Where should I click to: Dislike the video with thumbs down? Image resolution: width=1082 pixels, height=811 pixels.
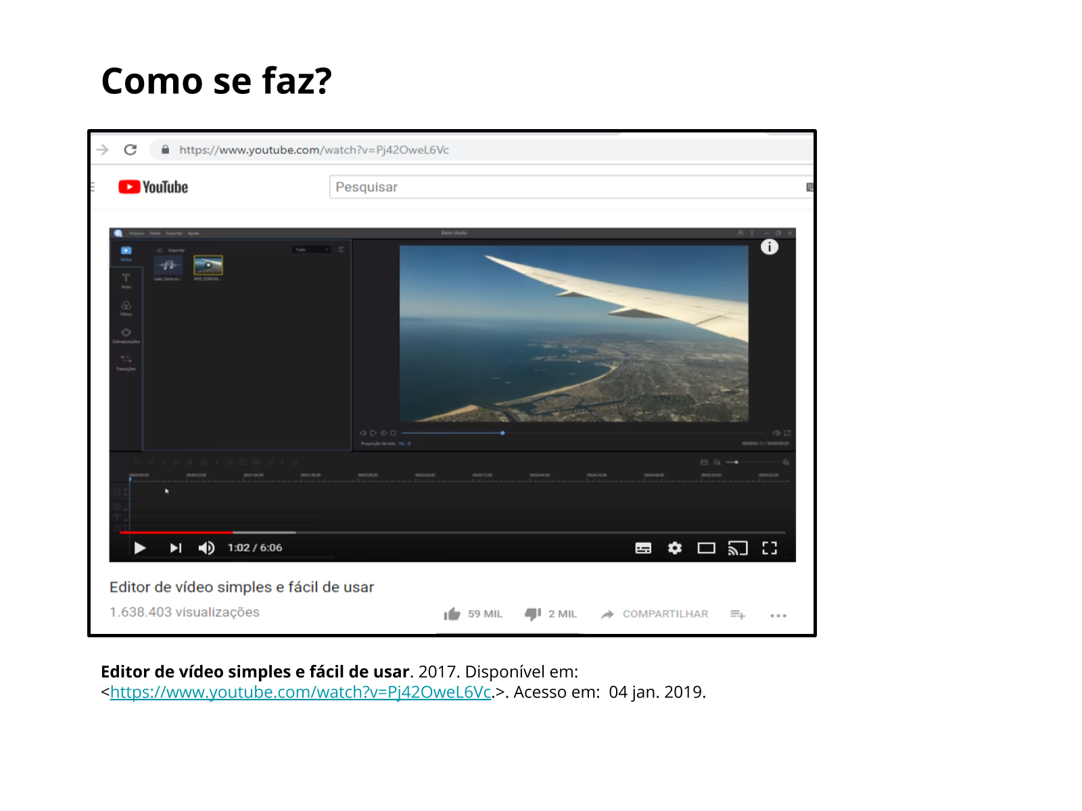click(x=533, y=614)
